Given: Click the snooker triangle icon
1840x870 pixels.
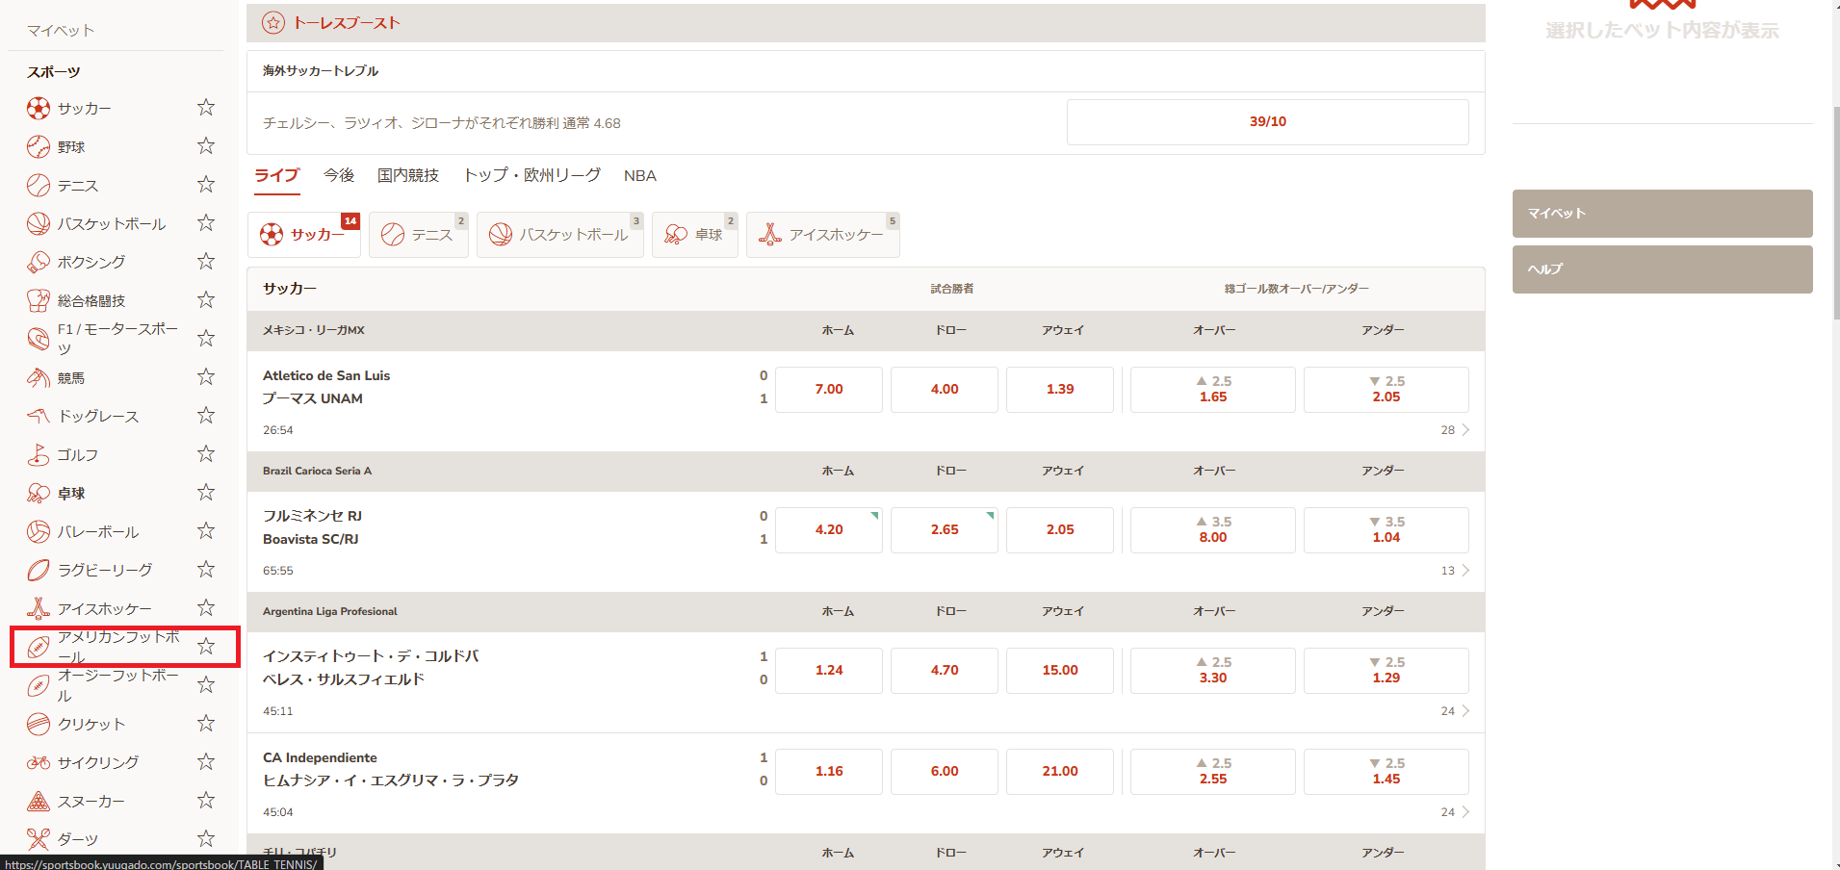Looking at the screenshot, I should [39, 801].
